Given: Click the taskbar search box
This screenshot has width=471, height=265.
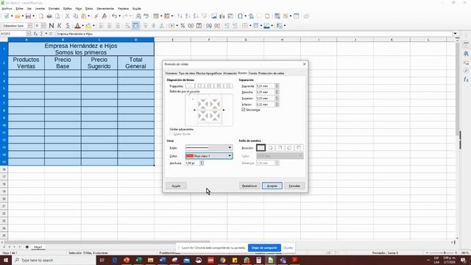Looking at the screenshot, I should click(x=54, y=260).
